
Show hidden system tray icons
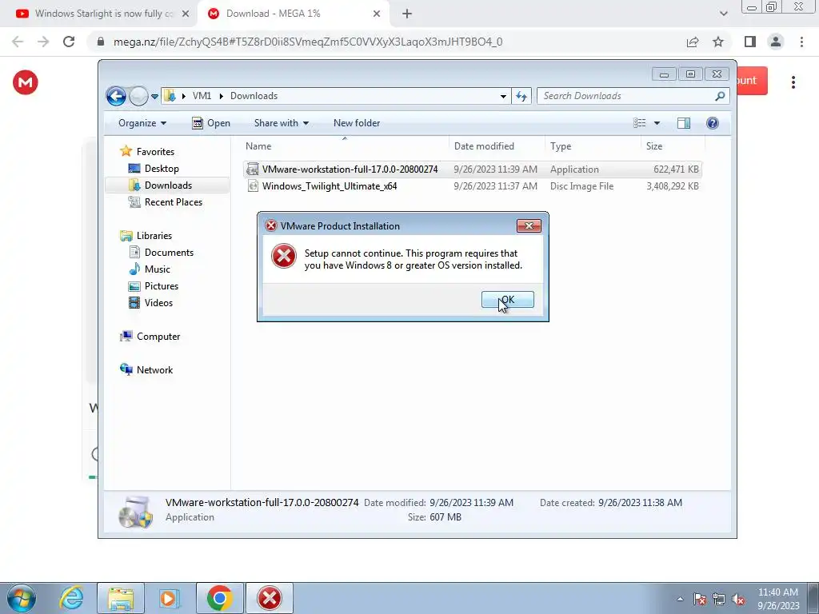pyautogui.click(x=680, y=600)
